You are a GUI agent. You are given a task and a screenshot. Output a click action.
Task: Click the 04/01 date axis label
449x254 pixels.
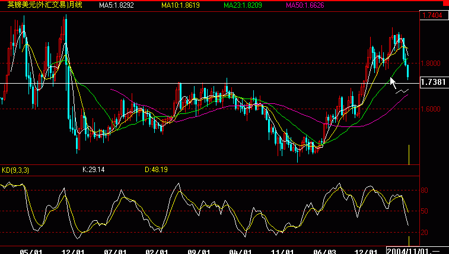(x=241, y=252)
